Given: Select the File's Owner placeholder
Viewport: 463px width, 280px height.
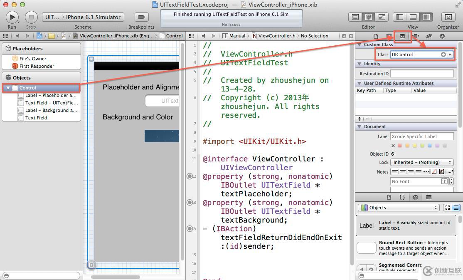Looking at the screenshot, I should 32,59.
